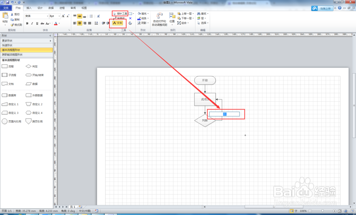The width and height of the screenshot is (356, 215).
Task: Decrease font size with shrink font icon
Action: tap(68, 16)
